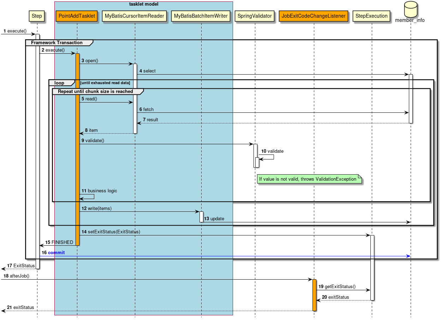This screenshot has height=321, width=441.
Task: Click the member_info database cylinder icon
Action: [411, 9]
